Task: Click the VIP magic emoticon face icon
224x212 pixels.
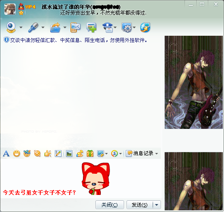Action: coord(27,153)
